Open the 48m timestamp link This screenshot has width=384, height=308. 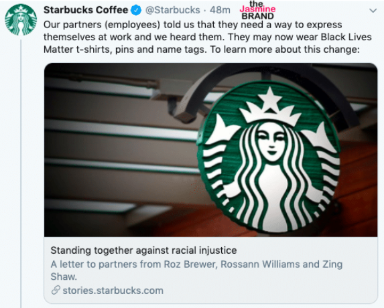pos(220,10)
